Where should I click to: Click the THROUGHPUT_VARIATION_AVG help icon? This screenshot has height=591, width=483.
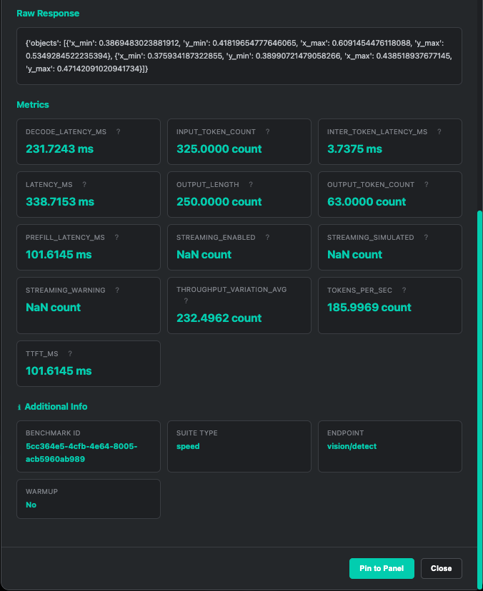tap(186, 301)
